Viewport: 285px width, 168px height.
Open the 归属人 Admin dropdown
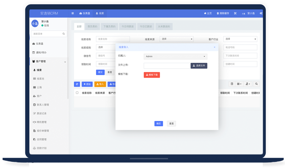pos(175,56)
